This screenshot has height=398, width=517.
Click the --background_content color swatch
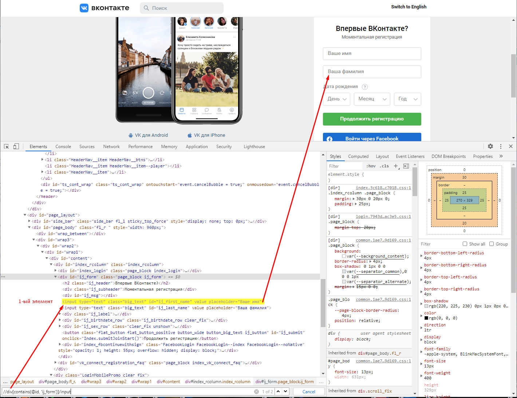pyautogui.click(x=344, y=256)
